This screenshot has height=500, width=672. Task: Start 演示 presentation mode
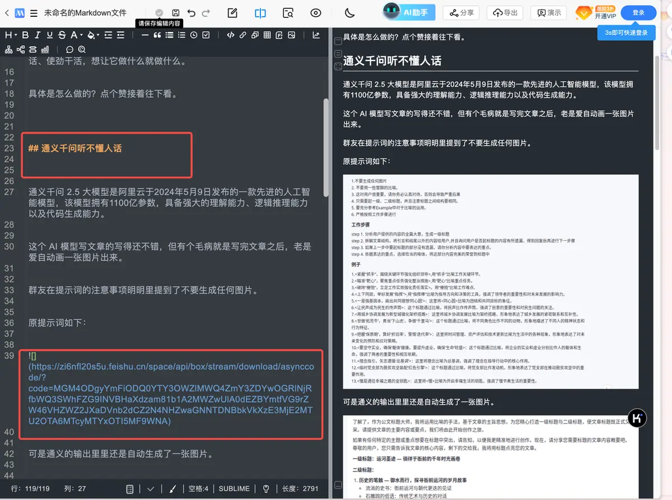(x=549, y=13)
